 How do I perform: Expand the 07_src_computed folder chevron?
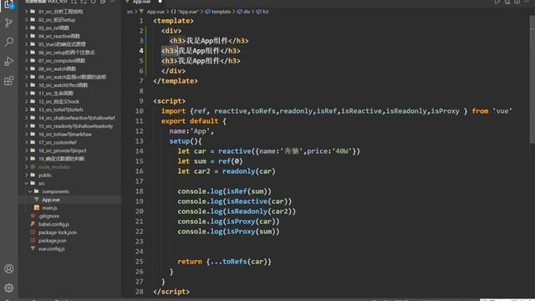pos(26,60)
